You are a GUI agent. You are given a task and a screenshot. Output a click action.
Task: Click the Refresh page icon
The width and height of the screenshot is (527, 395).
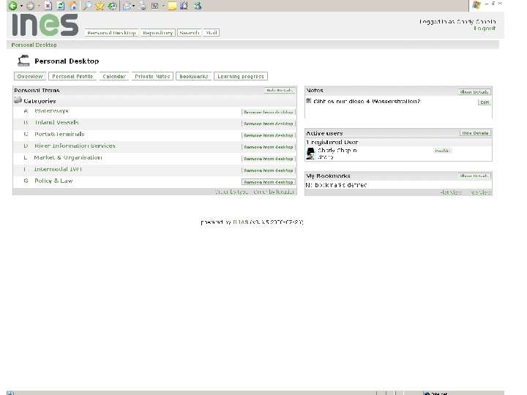[61, 6]
